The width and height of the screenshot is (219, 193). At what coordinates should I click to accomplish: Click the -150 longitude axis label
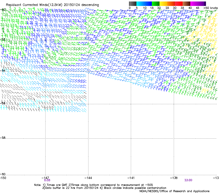3,178
